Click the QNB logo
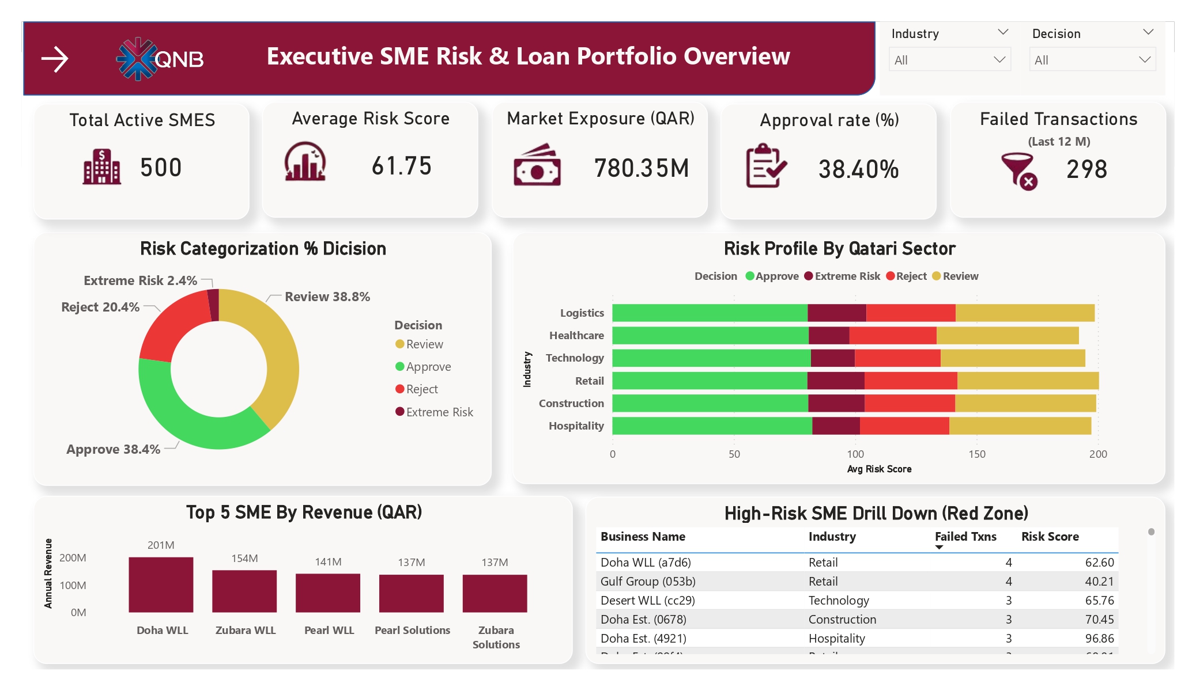Screen dimensions: 1196x691 [160, 59]
